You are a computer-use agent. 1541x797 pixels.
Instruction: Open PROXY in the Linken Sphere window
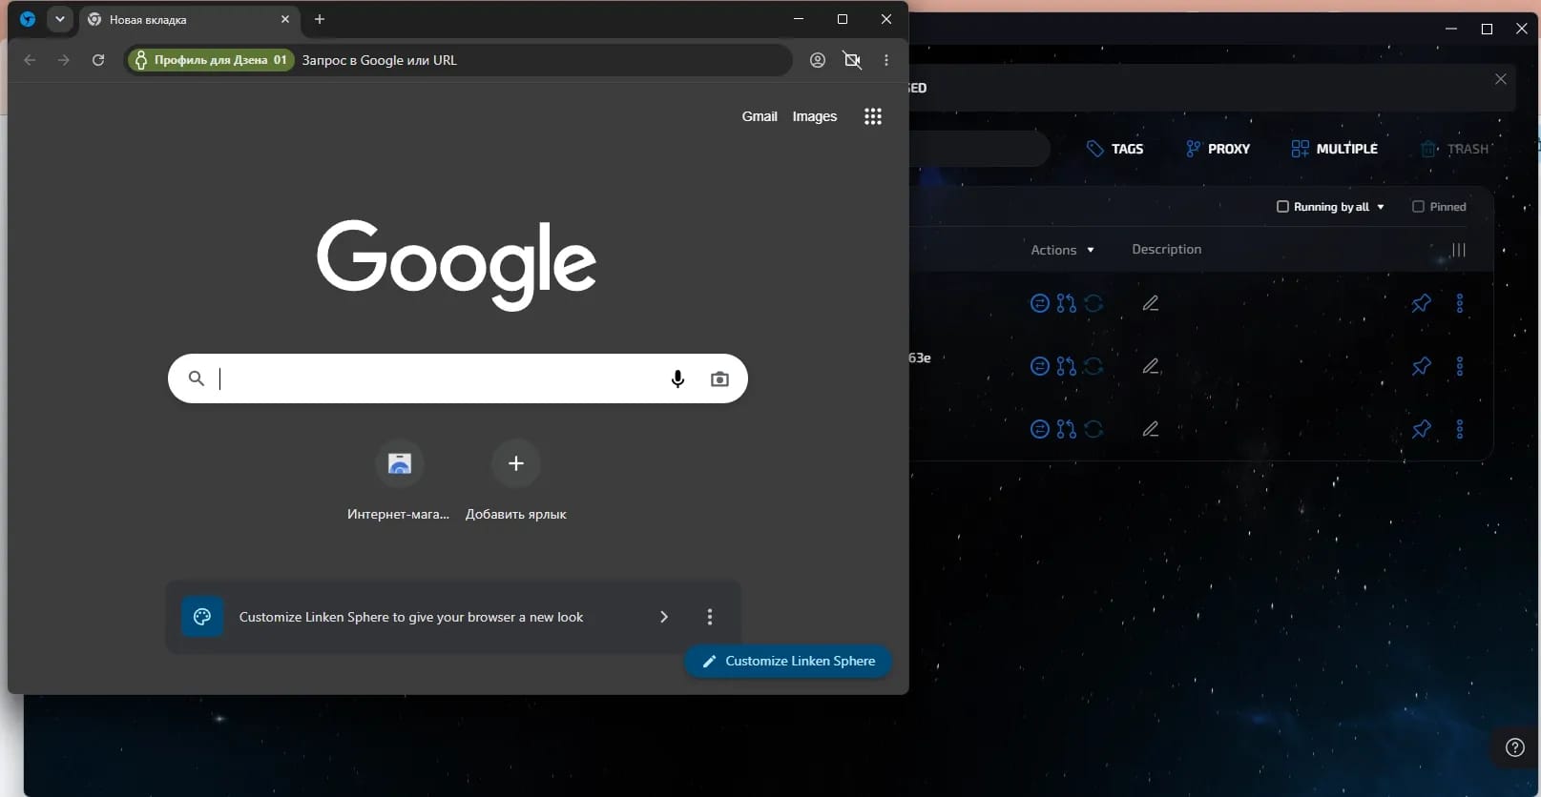coord(1218,149)
